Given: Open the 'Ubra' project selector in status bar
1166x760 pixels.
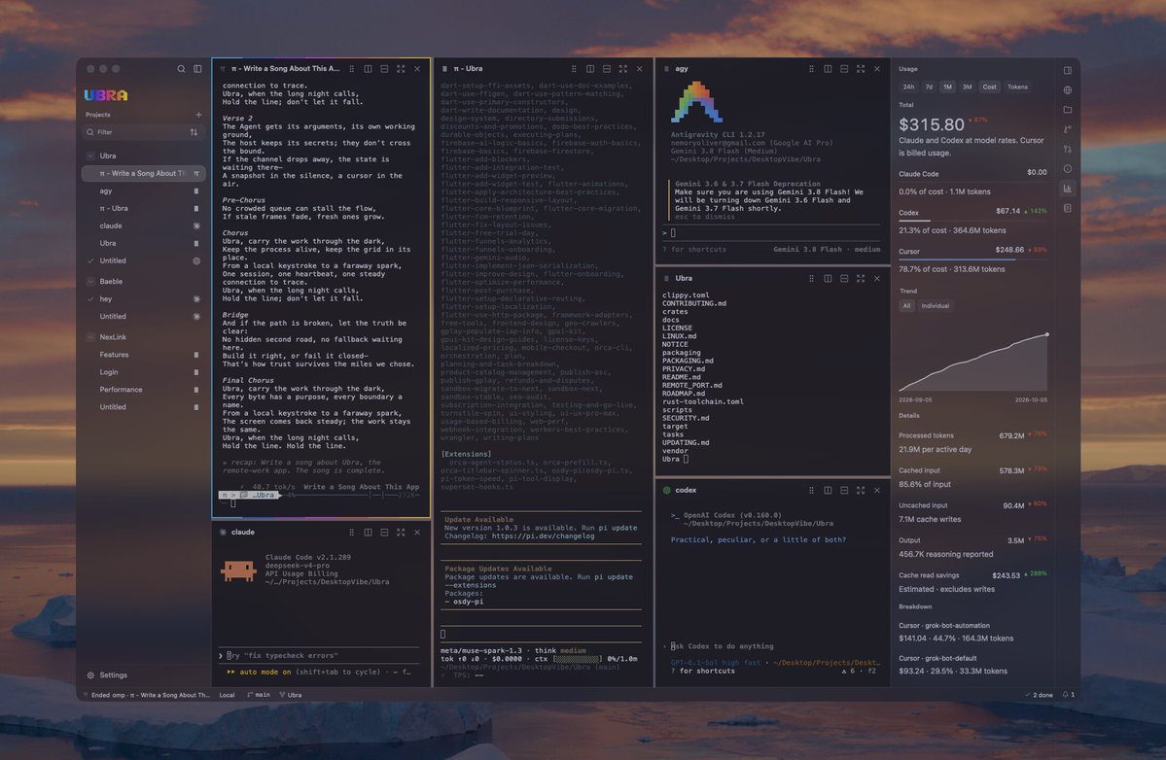Looking at the screenshot, I should coord(291,695).
